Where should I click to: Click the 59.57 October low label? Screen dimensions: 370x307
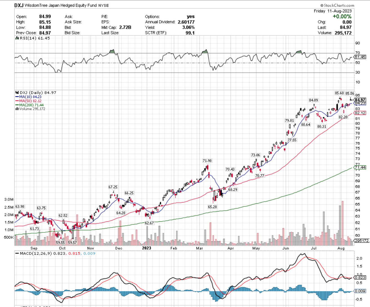(72, 243)
